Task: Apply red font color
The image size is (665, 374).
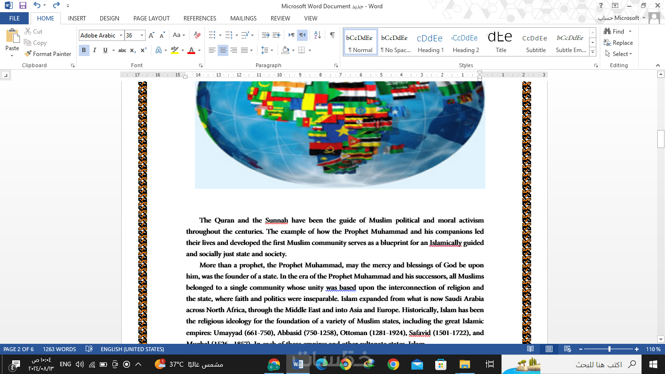Action: pos(191,50)
